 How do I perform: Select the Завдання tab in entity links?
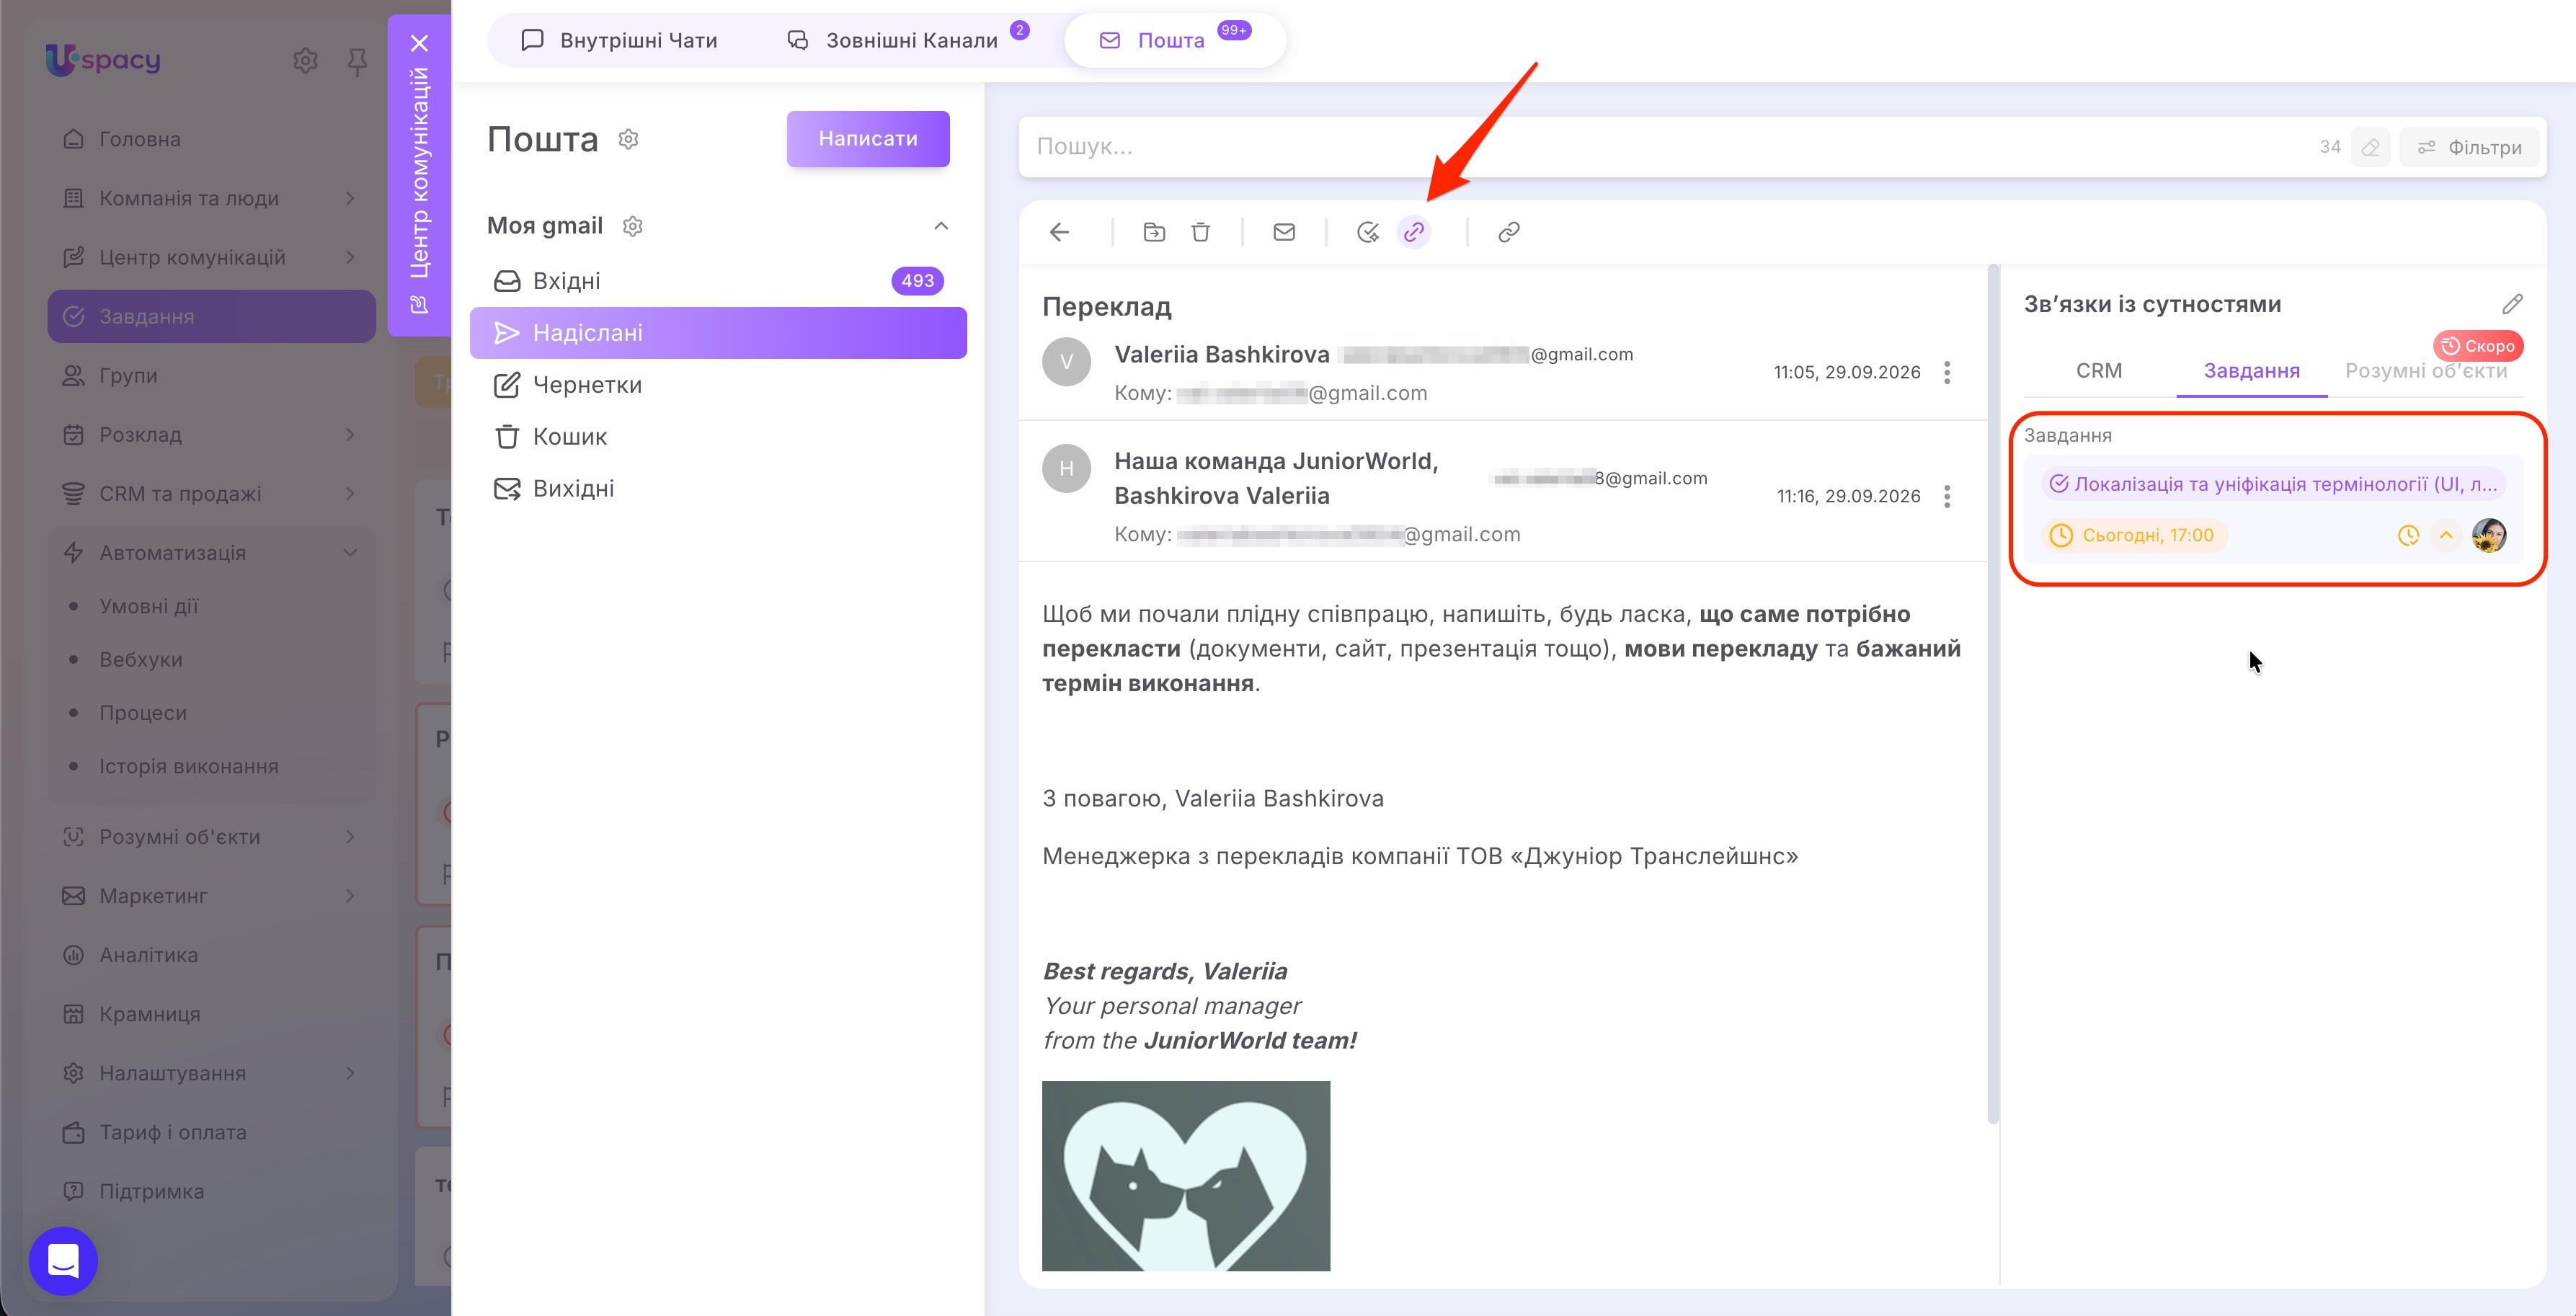pos(2251,371)
